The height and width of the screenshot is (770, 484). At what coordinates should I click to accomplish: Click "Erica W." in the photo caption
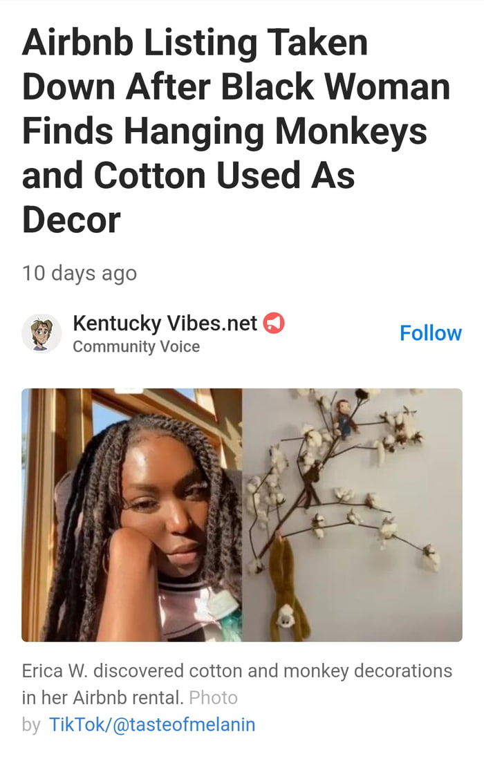coord(55,670)
